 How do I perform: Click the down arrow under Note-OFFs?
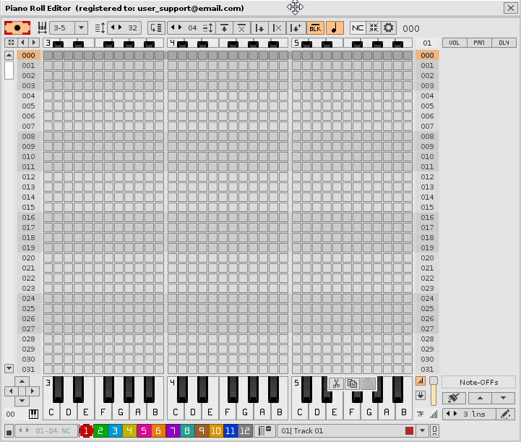click(504, 398)
